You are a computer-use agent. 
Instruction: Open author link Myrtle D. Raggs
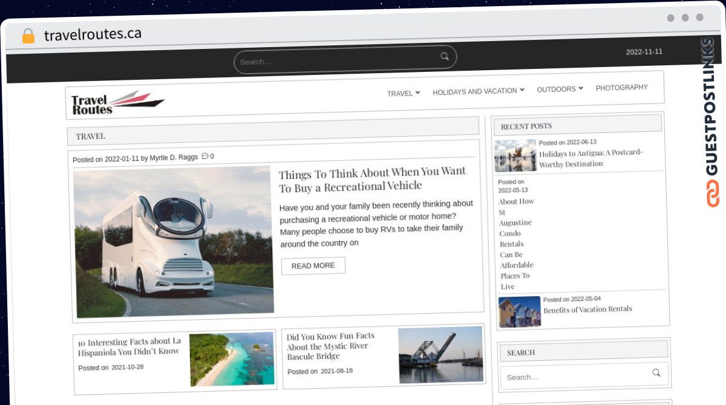coord(174,157)
